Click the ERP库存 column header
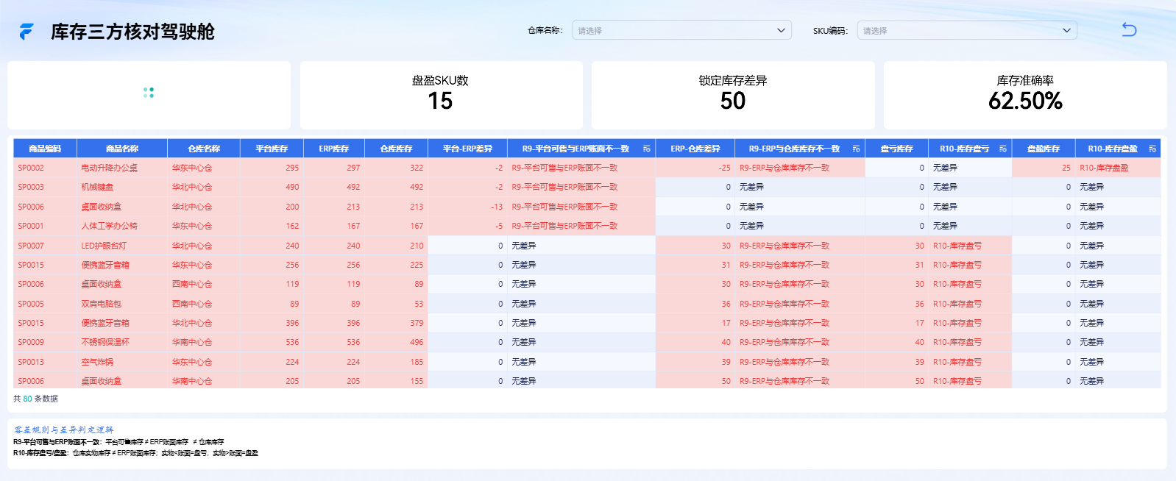Viewport: 1176px width, 481px height. pyautogui.click(x=334, y=149)
